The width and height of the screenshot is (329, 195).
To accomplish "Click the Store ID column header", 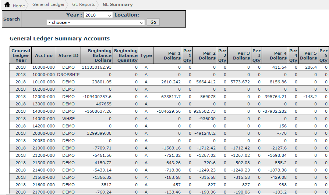I will pos(68,55).
